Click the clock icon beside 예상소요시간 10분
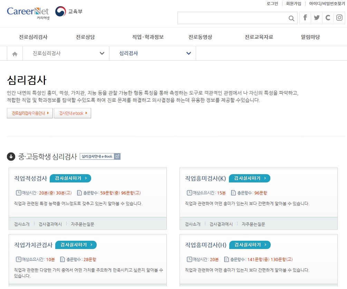This screenshot has width=347, height=289. (18, 259)
